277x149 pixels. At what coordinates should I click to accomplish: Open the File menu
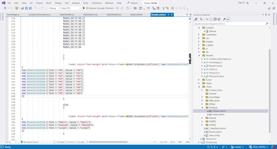pos(9,3)
